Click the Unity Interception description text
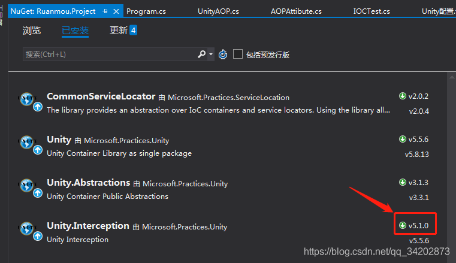Viewport: 456px width, 263px height. (78, 240)
